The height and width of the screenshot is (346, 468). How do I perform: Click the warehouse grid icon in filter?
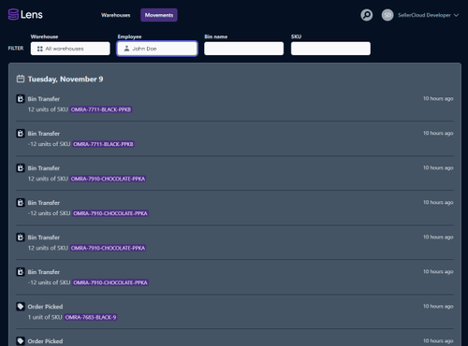point(40,49)
